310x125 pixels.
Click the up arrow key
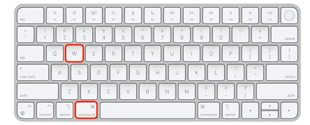(x=270, y=106)
